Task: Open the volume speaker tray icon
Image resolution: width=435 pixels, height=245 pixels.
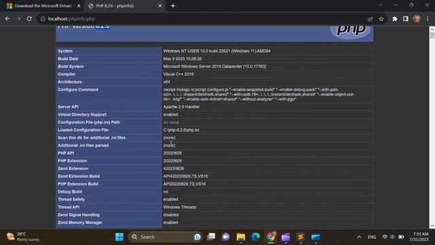Action: [x=392, y=237]
